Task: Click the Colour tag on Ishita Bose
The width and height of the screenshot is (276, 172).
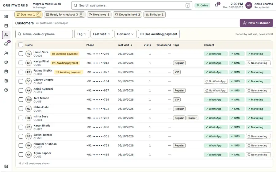Action: pos(192,118)
